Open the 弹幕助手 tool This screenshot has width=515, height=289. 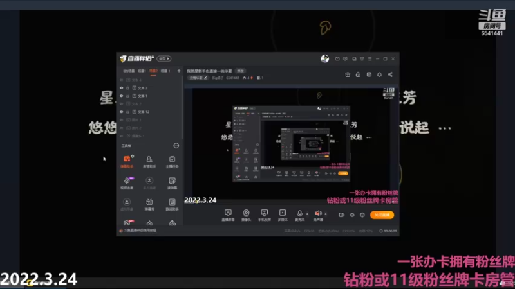tap(127, 162)
